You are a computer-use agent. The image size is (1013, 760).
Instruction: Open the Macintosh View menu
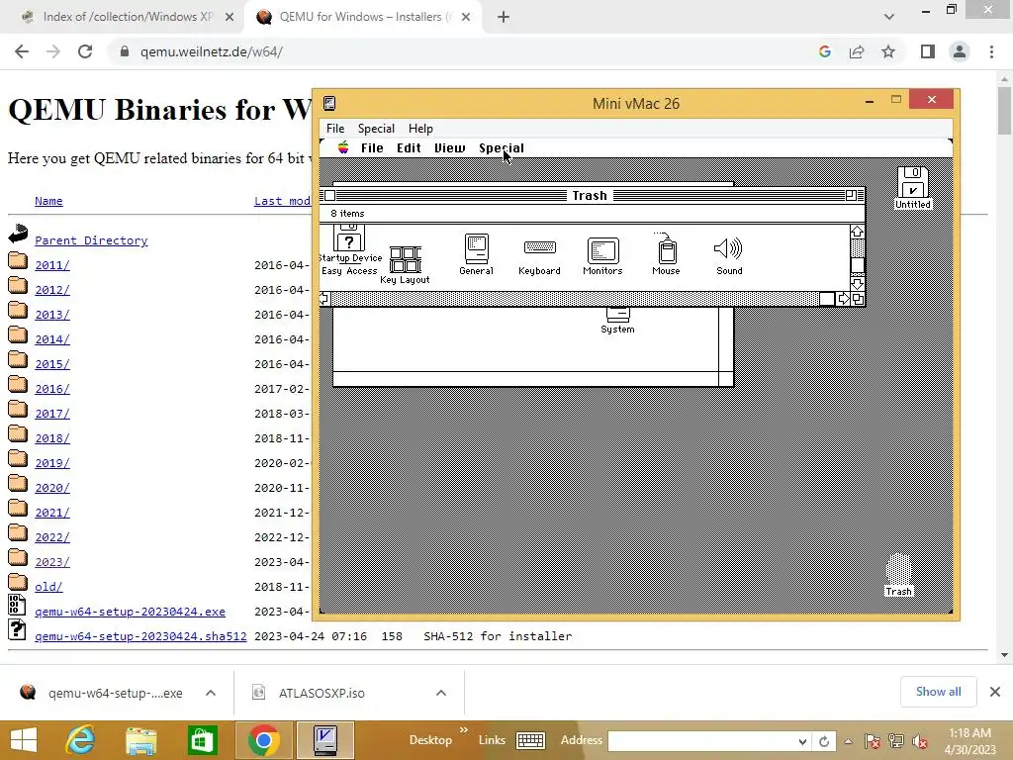[450, 148]
